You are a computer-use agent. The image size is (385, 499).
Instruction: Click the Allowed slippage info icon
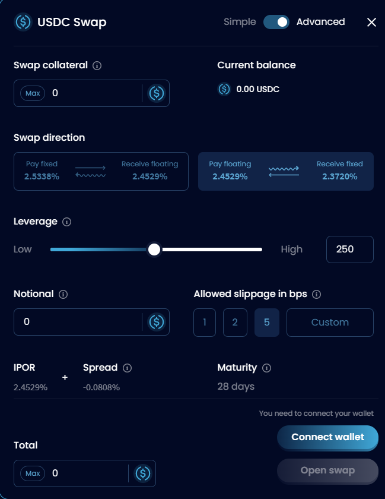tap(316, 295)
